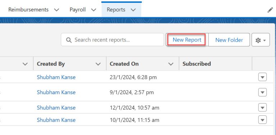This screenshot has height=135, width=276.
Task: Open the Created On column chevron menu
Action: click(171, 64)
